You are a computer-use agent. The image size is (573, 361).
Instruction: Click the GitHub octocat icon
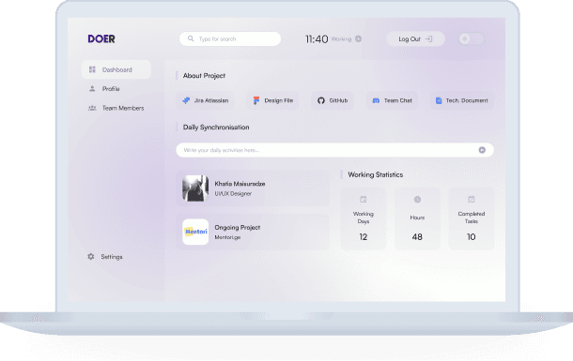pos(321,100)
